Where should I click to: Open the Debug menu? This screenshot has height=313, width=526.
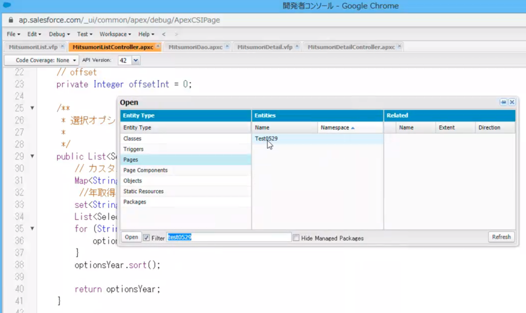60,34
